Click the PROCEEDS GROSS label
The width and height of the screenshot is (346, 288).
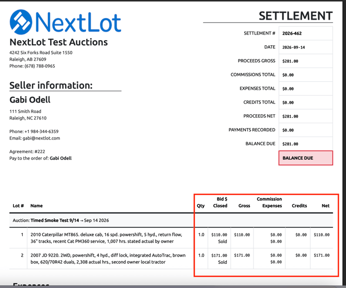coord(257,61)
